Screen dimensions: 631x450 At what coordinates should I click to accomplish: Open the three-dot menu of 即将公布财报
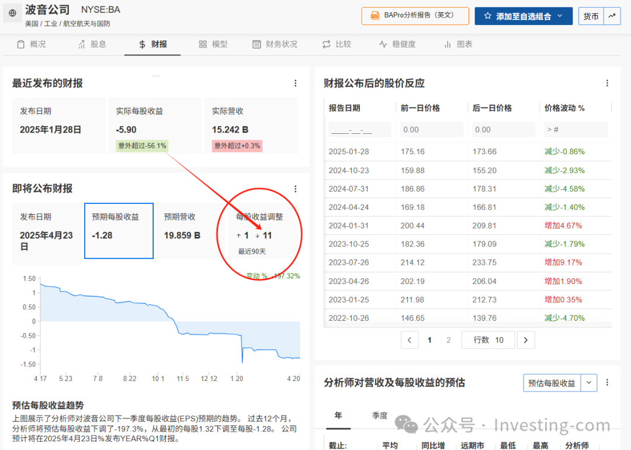point(296,189)
